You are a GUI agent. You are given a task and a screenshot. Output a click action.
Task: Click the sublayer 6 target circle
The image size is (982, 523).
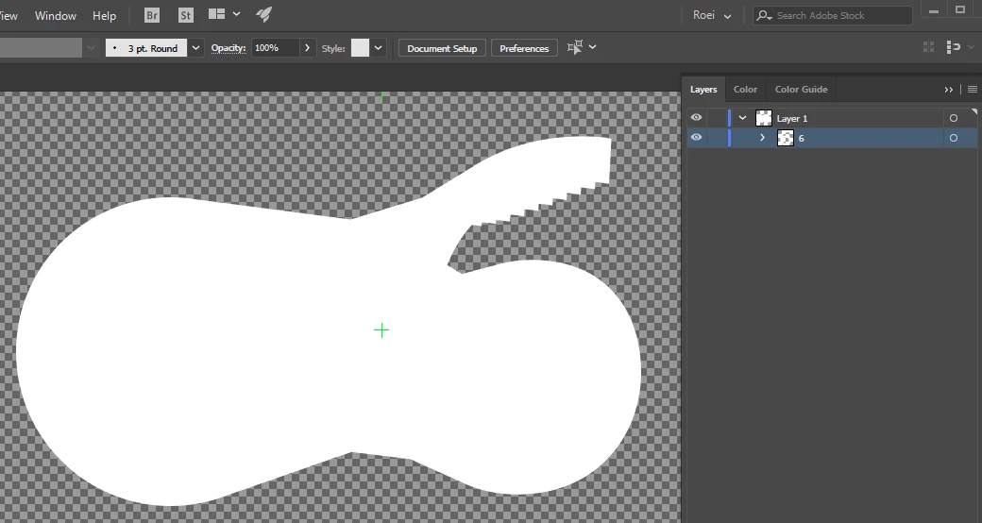pos(953,138)
